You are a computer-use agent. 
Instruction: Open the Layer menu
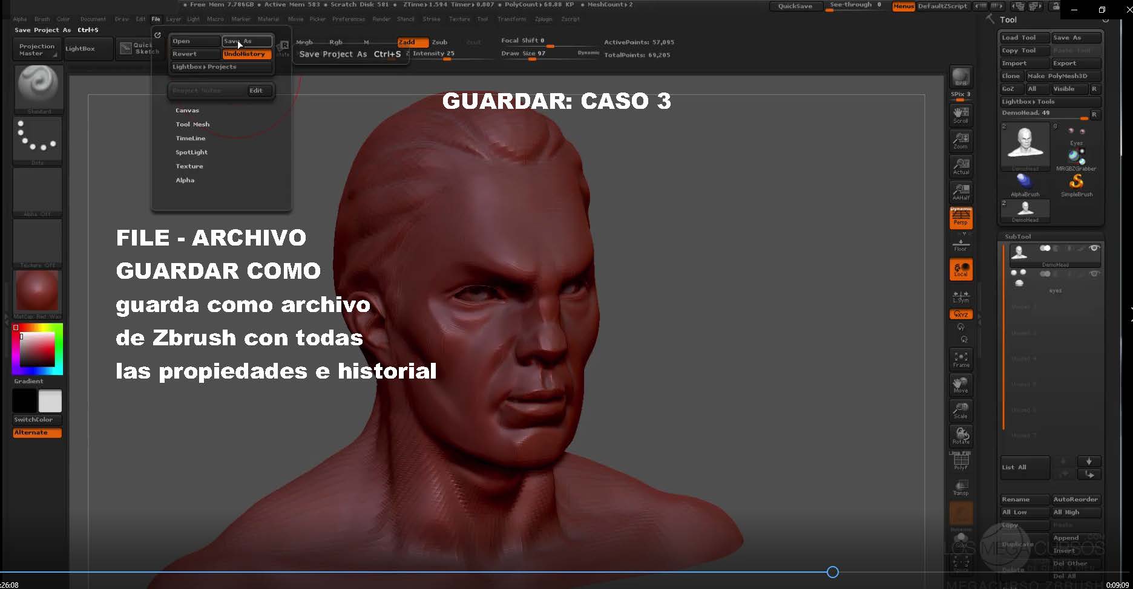point(174,19)
